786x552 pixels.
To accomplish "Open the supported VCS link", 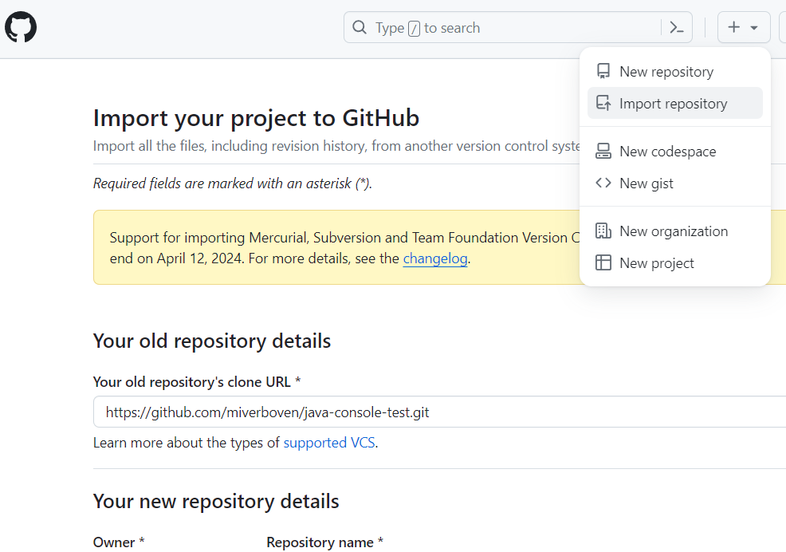I will [x=329, y=443].
